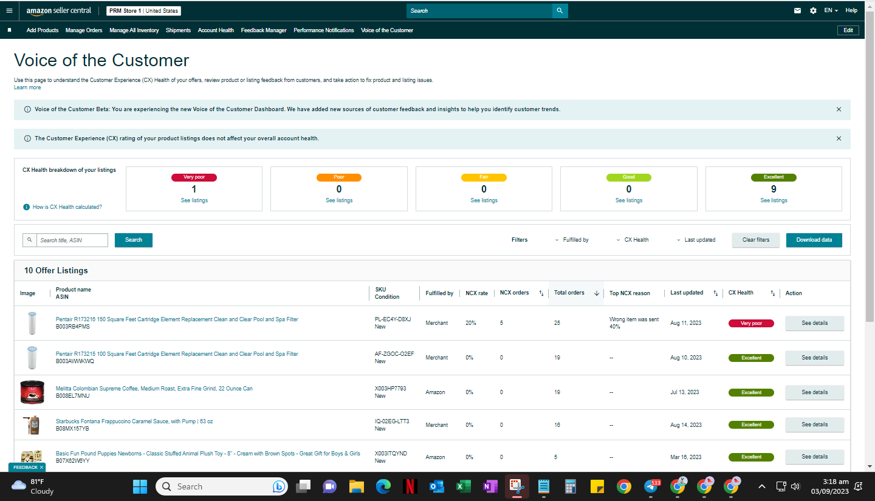Screen dimensions: 875x501
Task: Open Telegram from the taskbar
Action: (x=650, y=486)
